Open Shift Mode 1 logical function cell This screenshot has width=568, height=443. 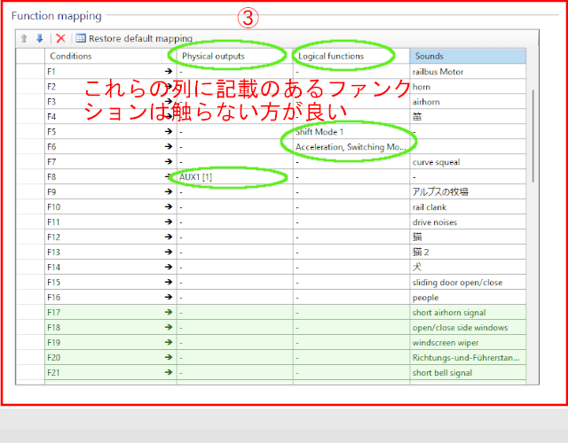pos(350,131)
